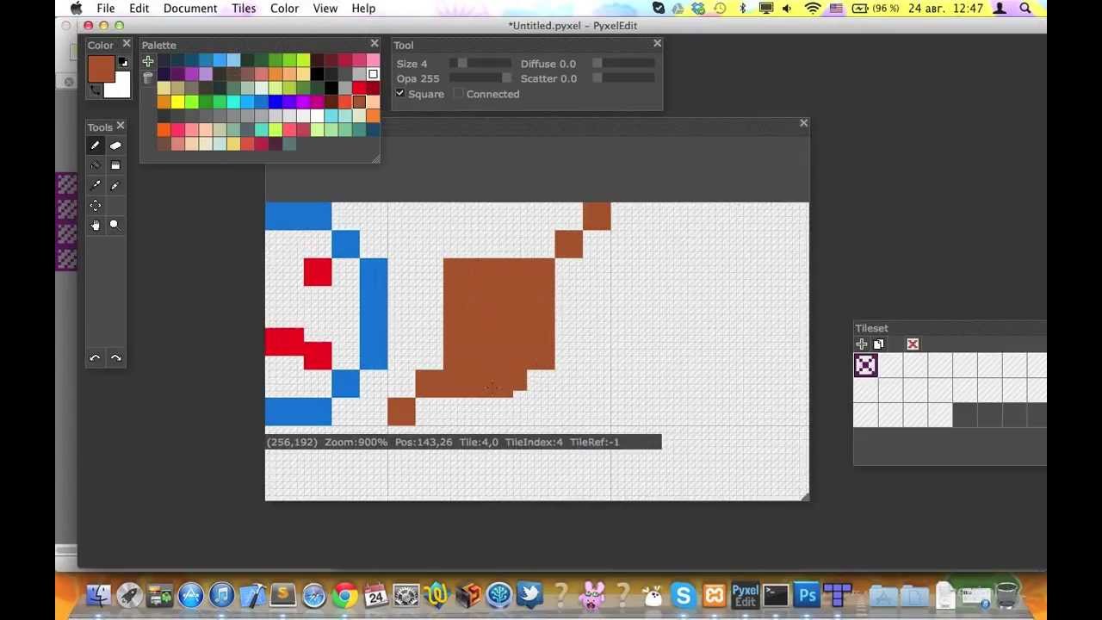Pick the selected brown swatch in palette
The image size is (1102, 620).
click(359, 102)
